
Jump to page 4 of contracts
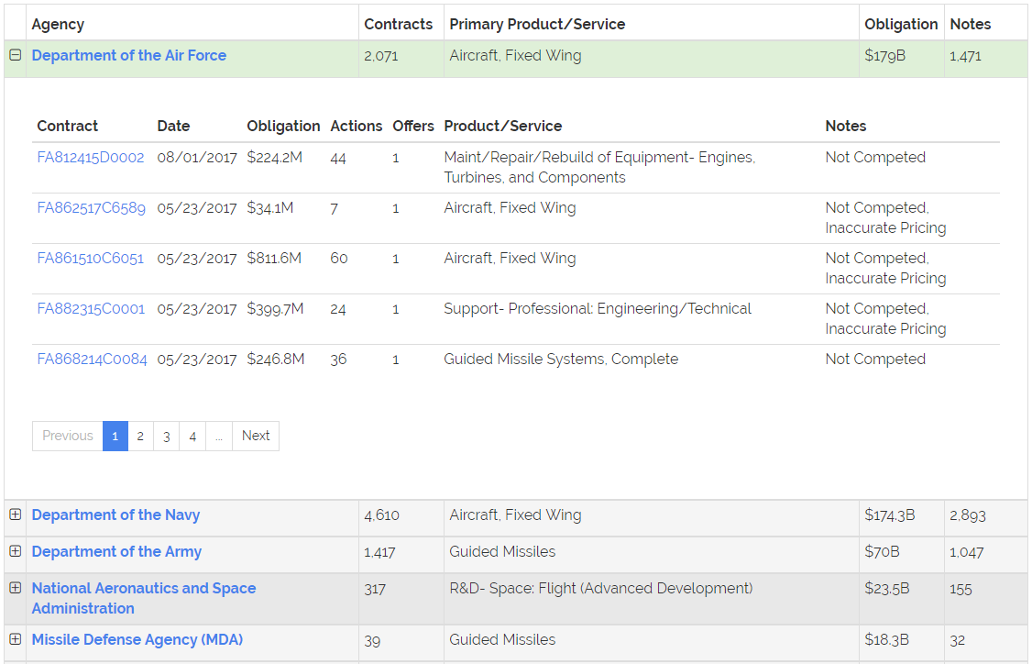click(x=192, y=437)
